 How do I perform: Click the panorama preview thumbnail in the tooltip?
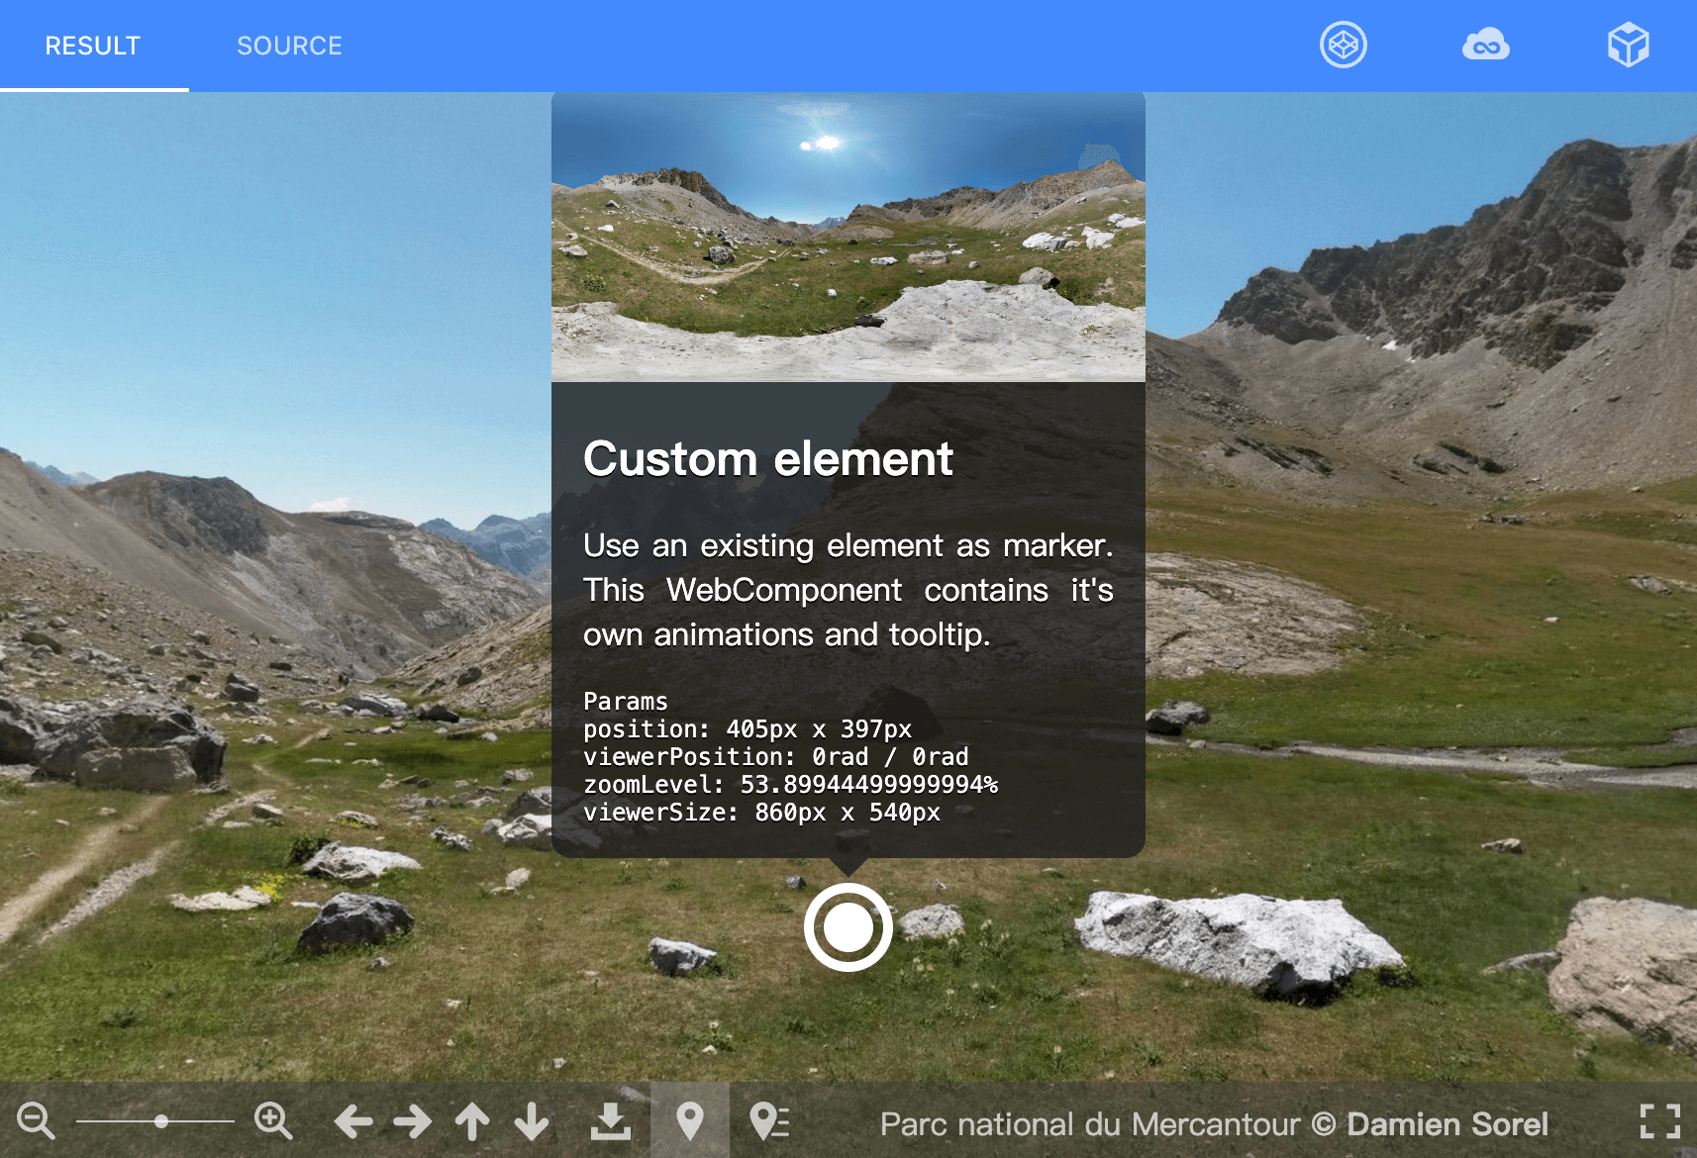(x=848, y=236)
